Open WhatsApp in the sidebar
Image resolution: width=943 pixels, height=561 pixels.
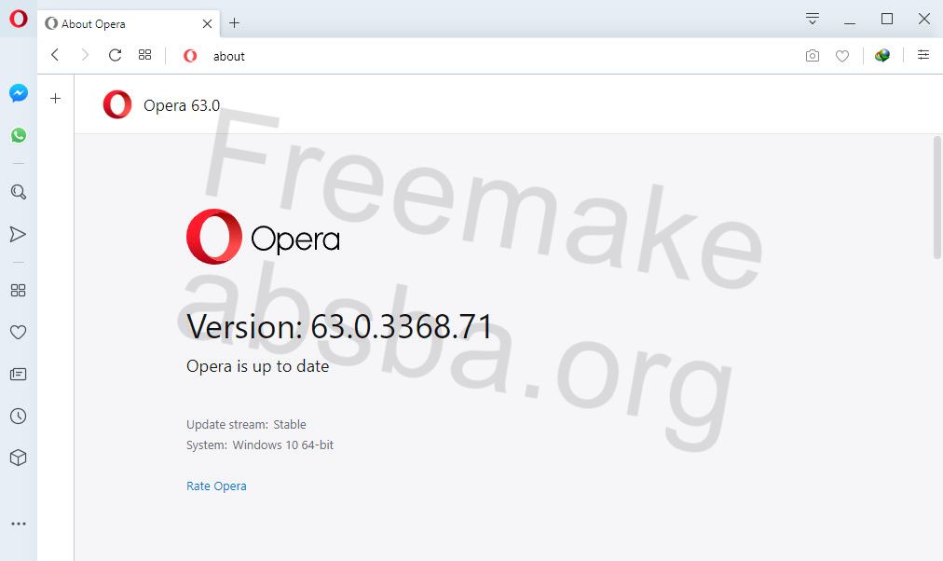click(x=18, y=135)
